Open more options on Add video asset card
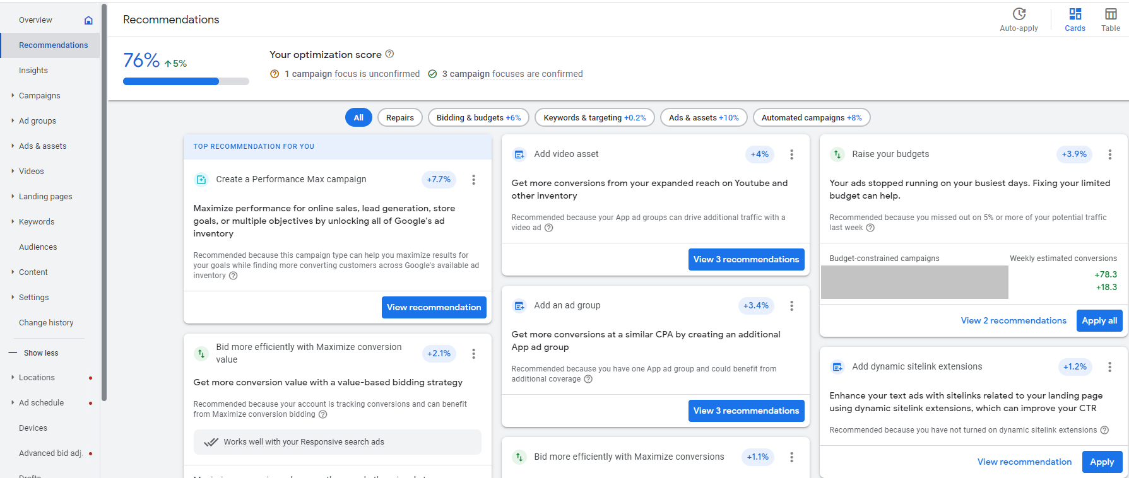 [791, 154]
